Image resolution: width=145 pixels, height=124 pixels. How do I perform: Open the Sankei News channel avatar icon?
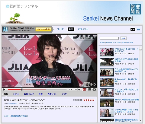point(5,29)
